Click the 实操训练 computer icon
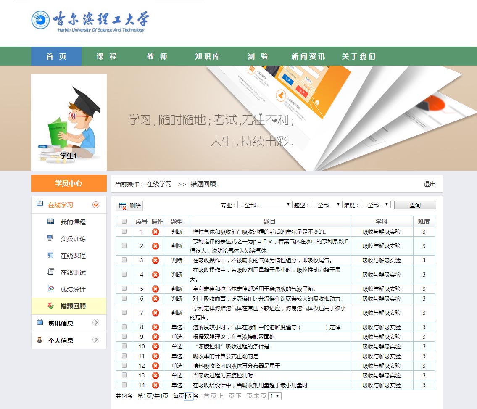 (x=50, y=238)
